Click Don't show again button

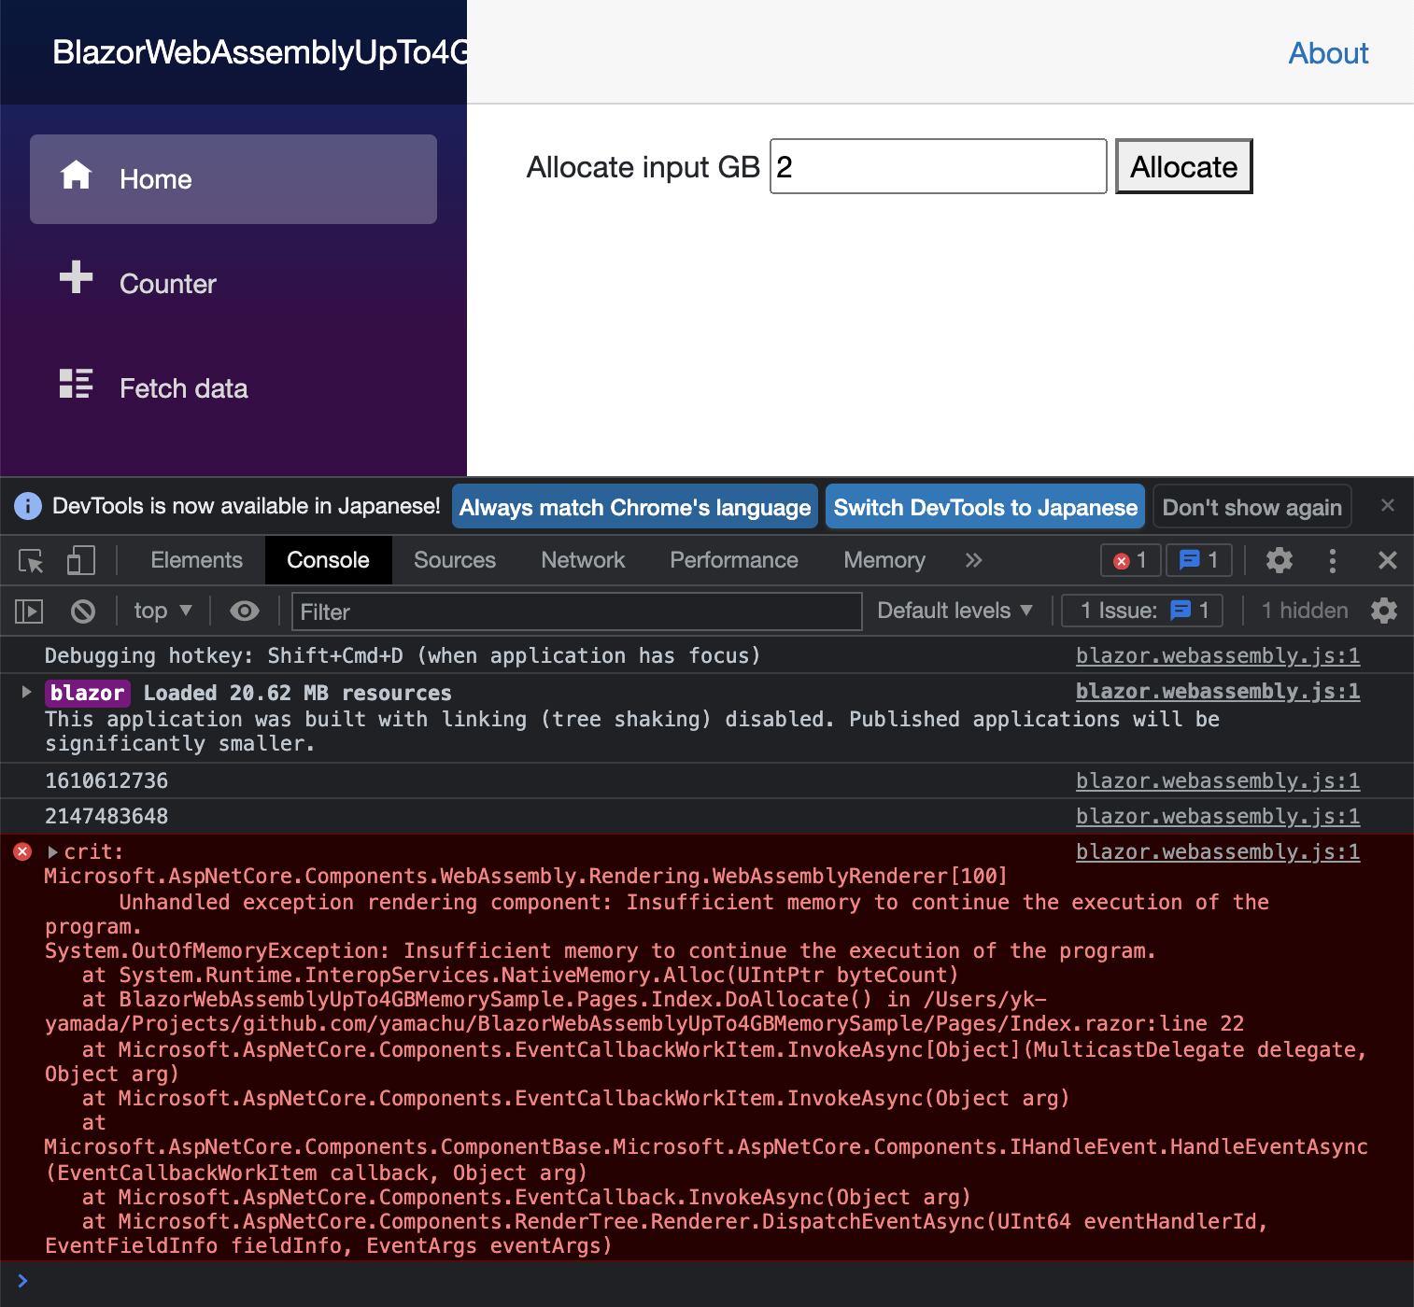point(1251,507)
